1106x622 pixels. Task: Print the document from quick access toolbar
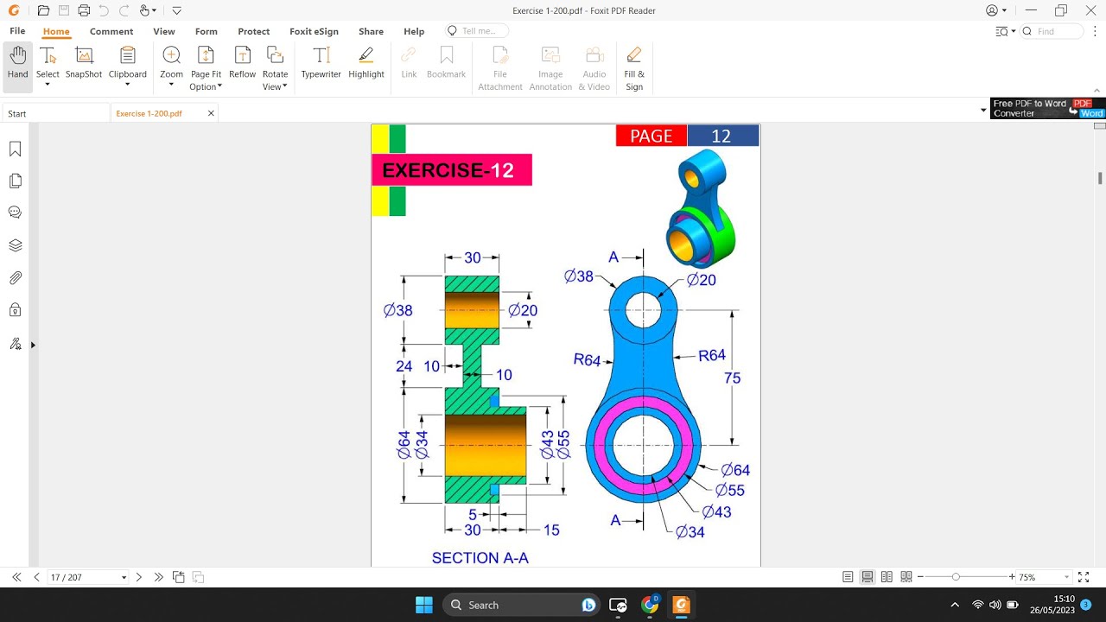84,10
